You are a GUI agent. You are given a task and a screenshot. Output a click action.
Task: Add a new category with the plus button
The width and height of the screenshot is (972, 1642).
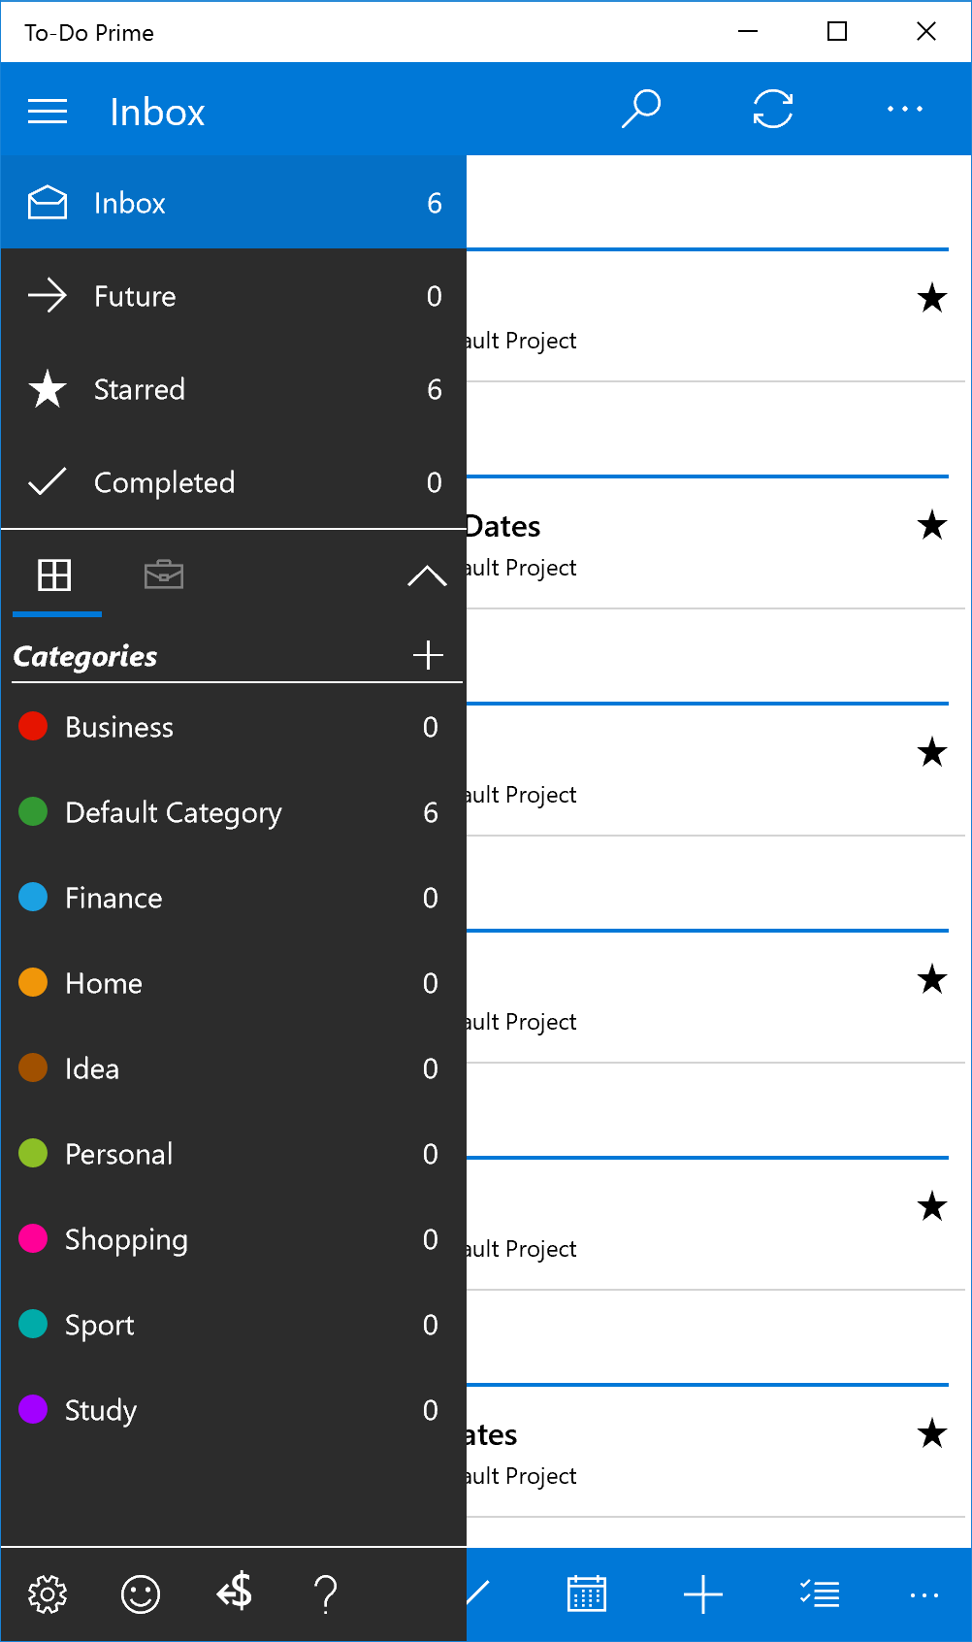[x=428, y=655]
